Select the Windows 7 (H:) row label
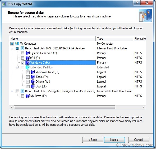Viewport: 156px width, 149px height. coord(40,63)
